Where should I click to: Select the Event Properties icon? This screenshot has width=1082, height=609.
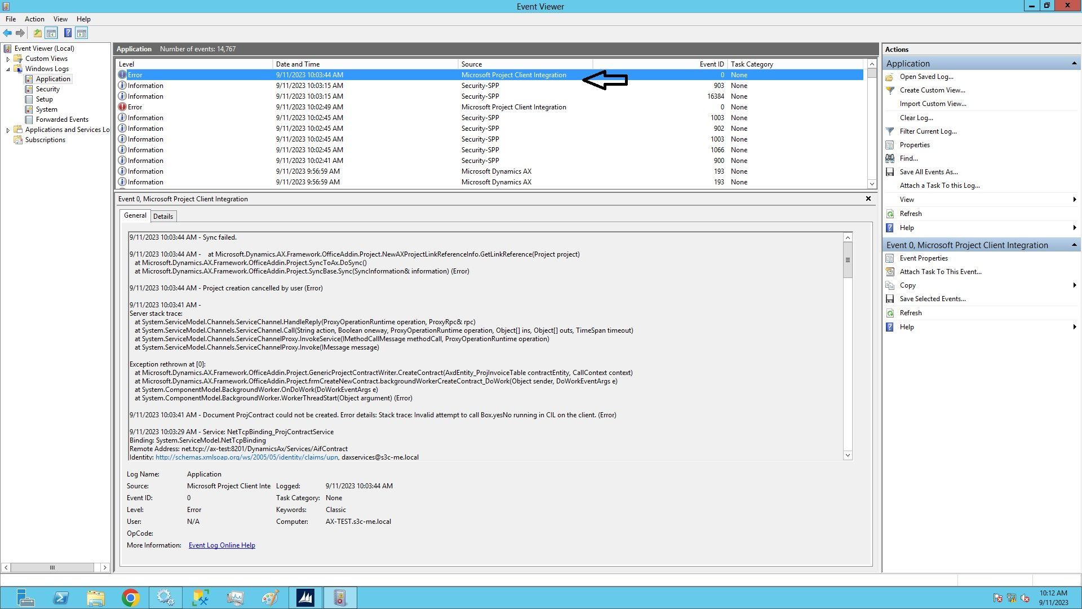tap(889, 258)
